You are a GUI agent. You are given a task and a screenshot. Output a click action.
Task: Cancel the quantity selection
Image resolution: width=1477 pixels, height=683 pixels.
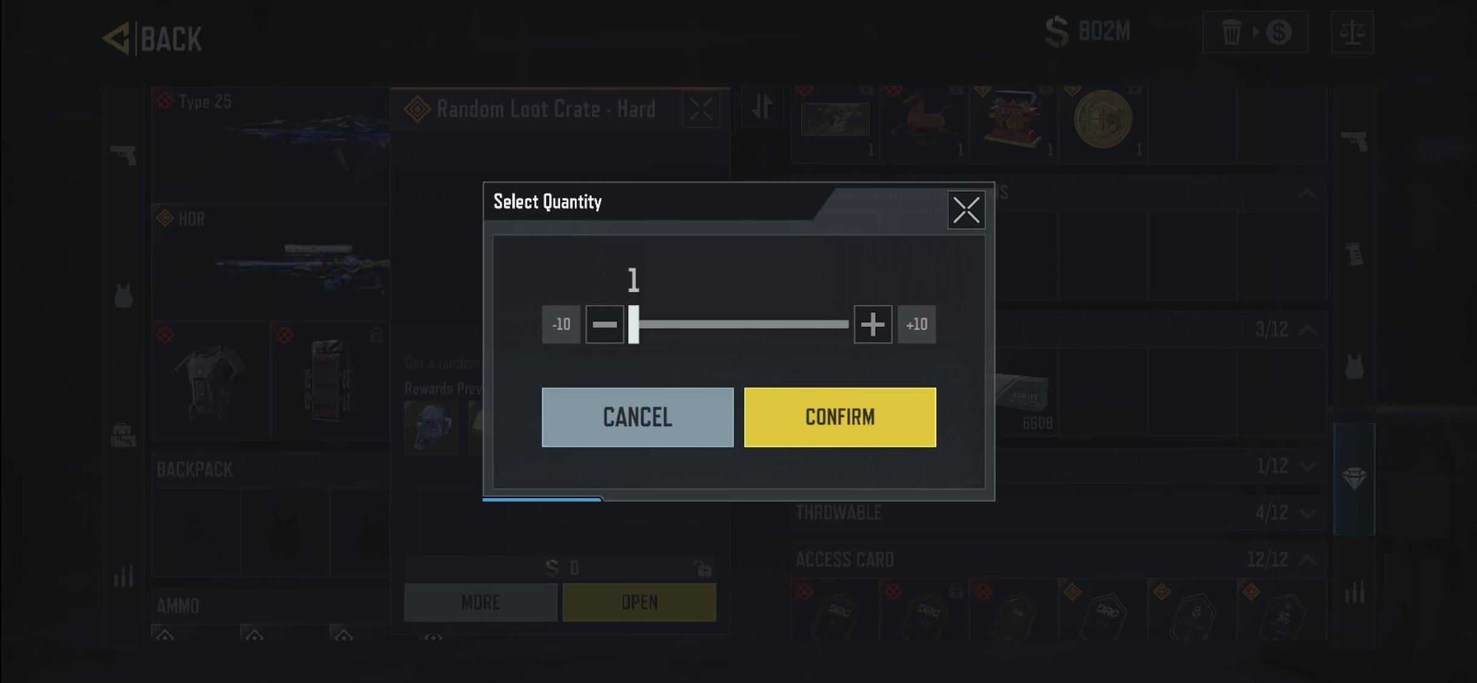pyautogui.click(x=637, y=417)
